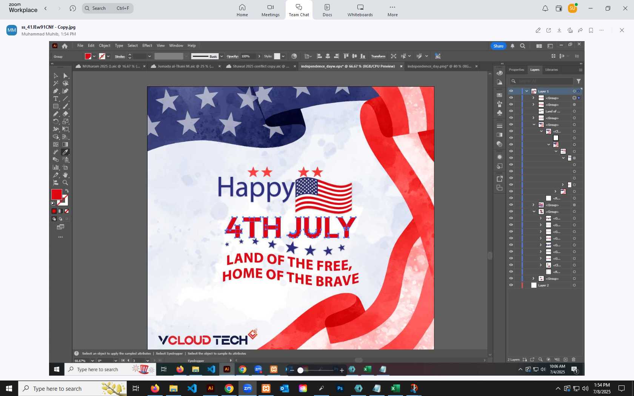Screen dimensions: 634x396
Task: Open Zoom notifications bell icon
Action: tap(545, 8)
